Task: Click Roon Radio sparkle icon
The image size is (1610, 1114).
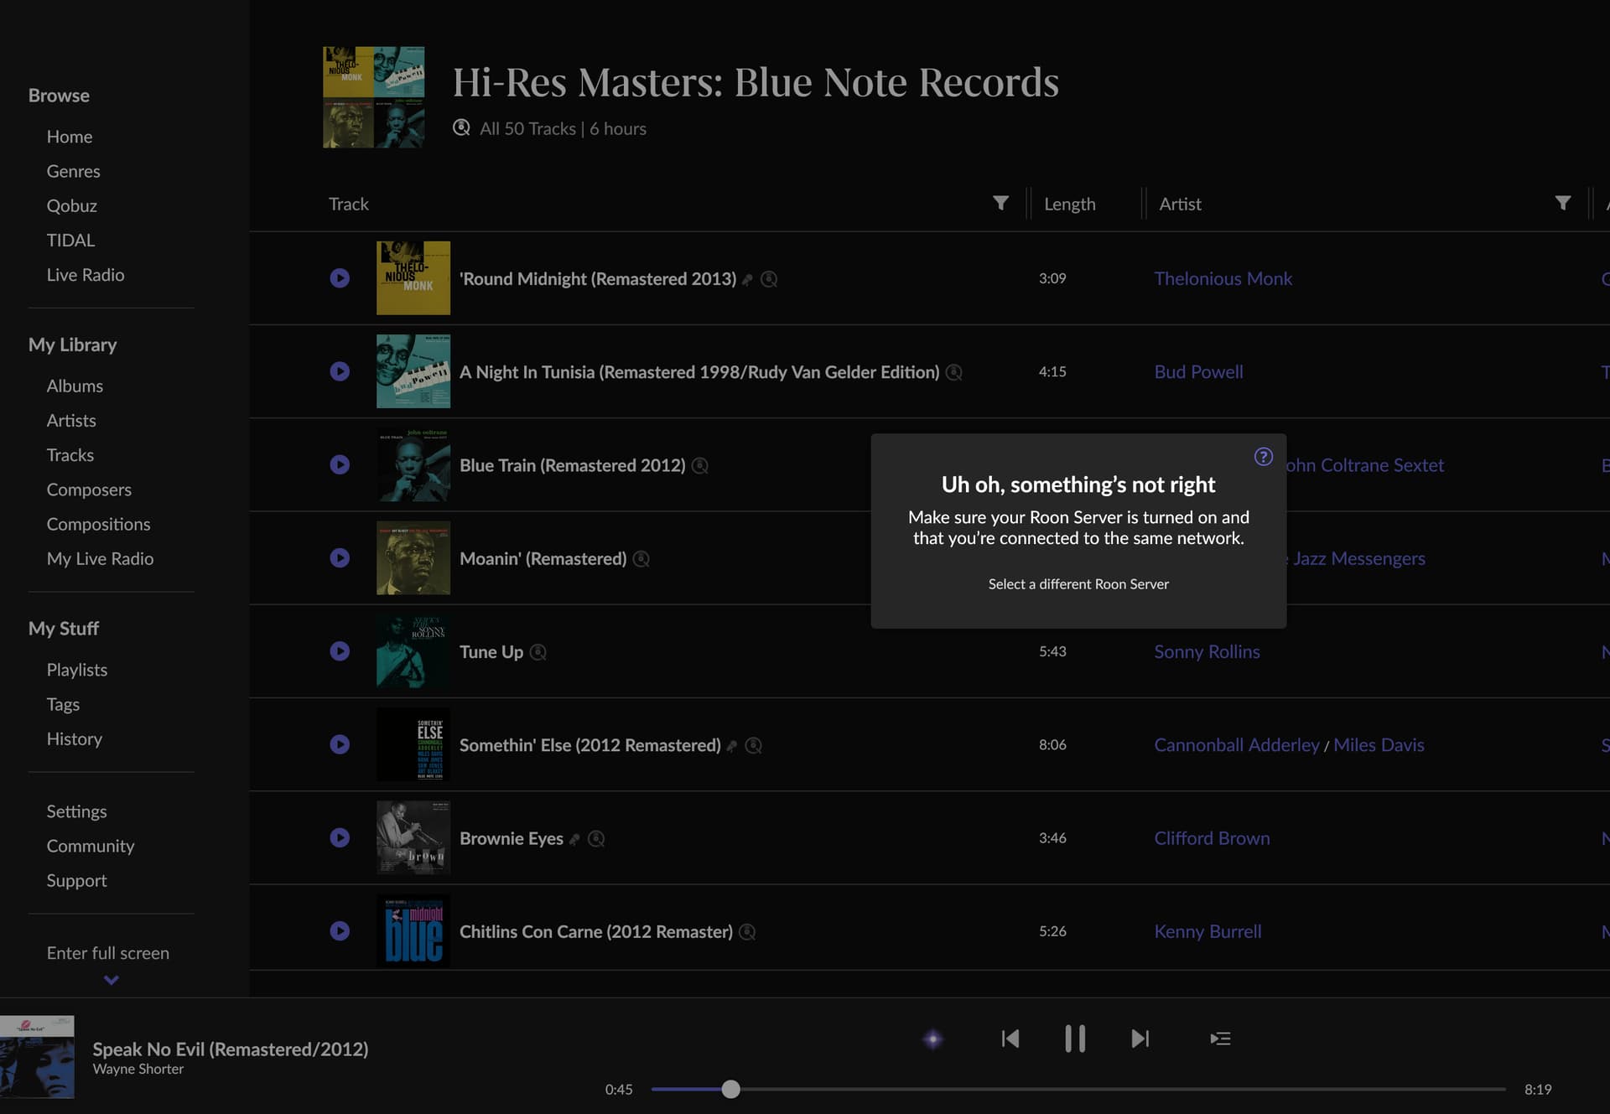Action: pyautogui.click(x=932, y=1039)
